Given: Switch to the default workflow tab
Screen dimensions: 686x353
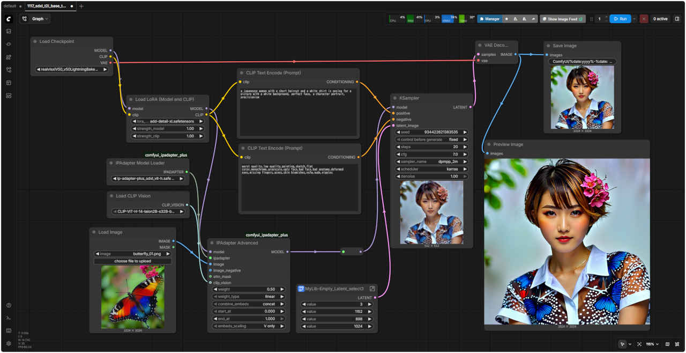Looking at the screenshot, I should 10,6.
